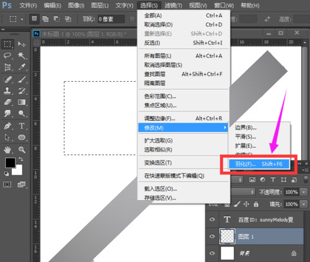Viewport: 310px width, 262px height.
Task: Toggle visibility of the 背景 layer
Action: pos(212,253)
